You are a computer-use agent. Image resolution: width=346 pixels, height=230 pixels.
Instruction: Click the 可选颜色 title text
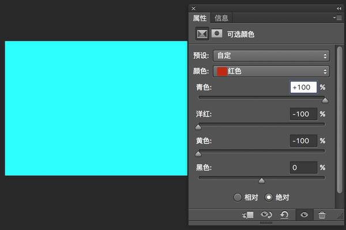(x=240, y=35)
